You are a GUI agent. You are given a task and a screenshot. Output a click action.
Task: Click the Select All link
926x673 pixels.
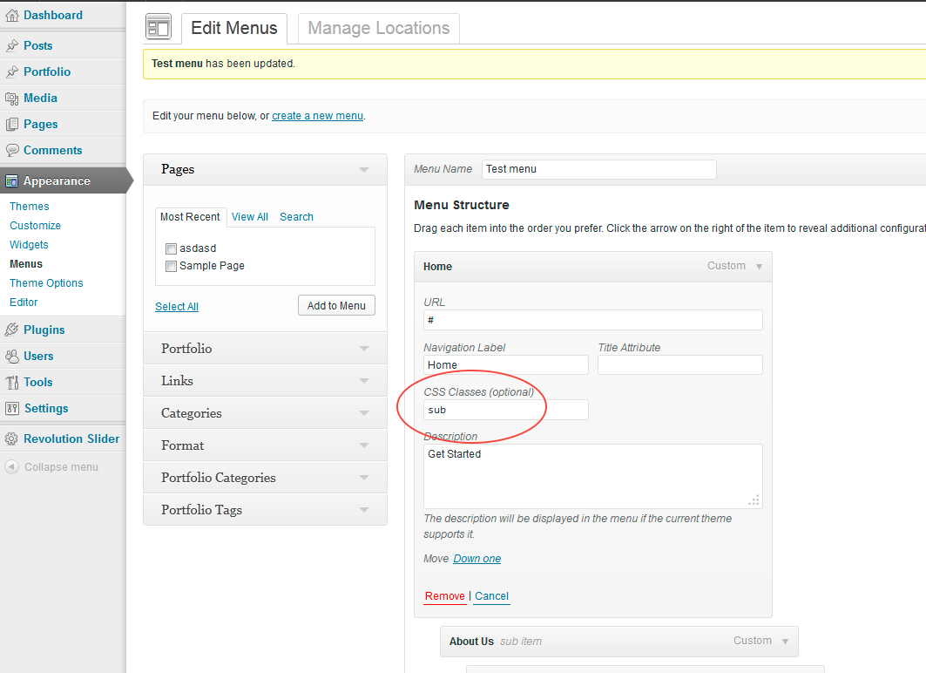pyautogui.click(x=177, y=307)
